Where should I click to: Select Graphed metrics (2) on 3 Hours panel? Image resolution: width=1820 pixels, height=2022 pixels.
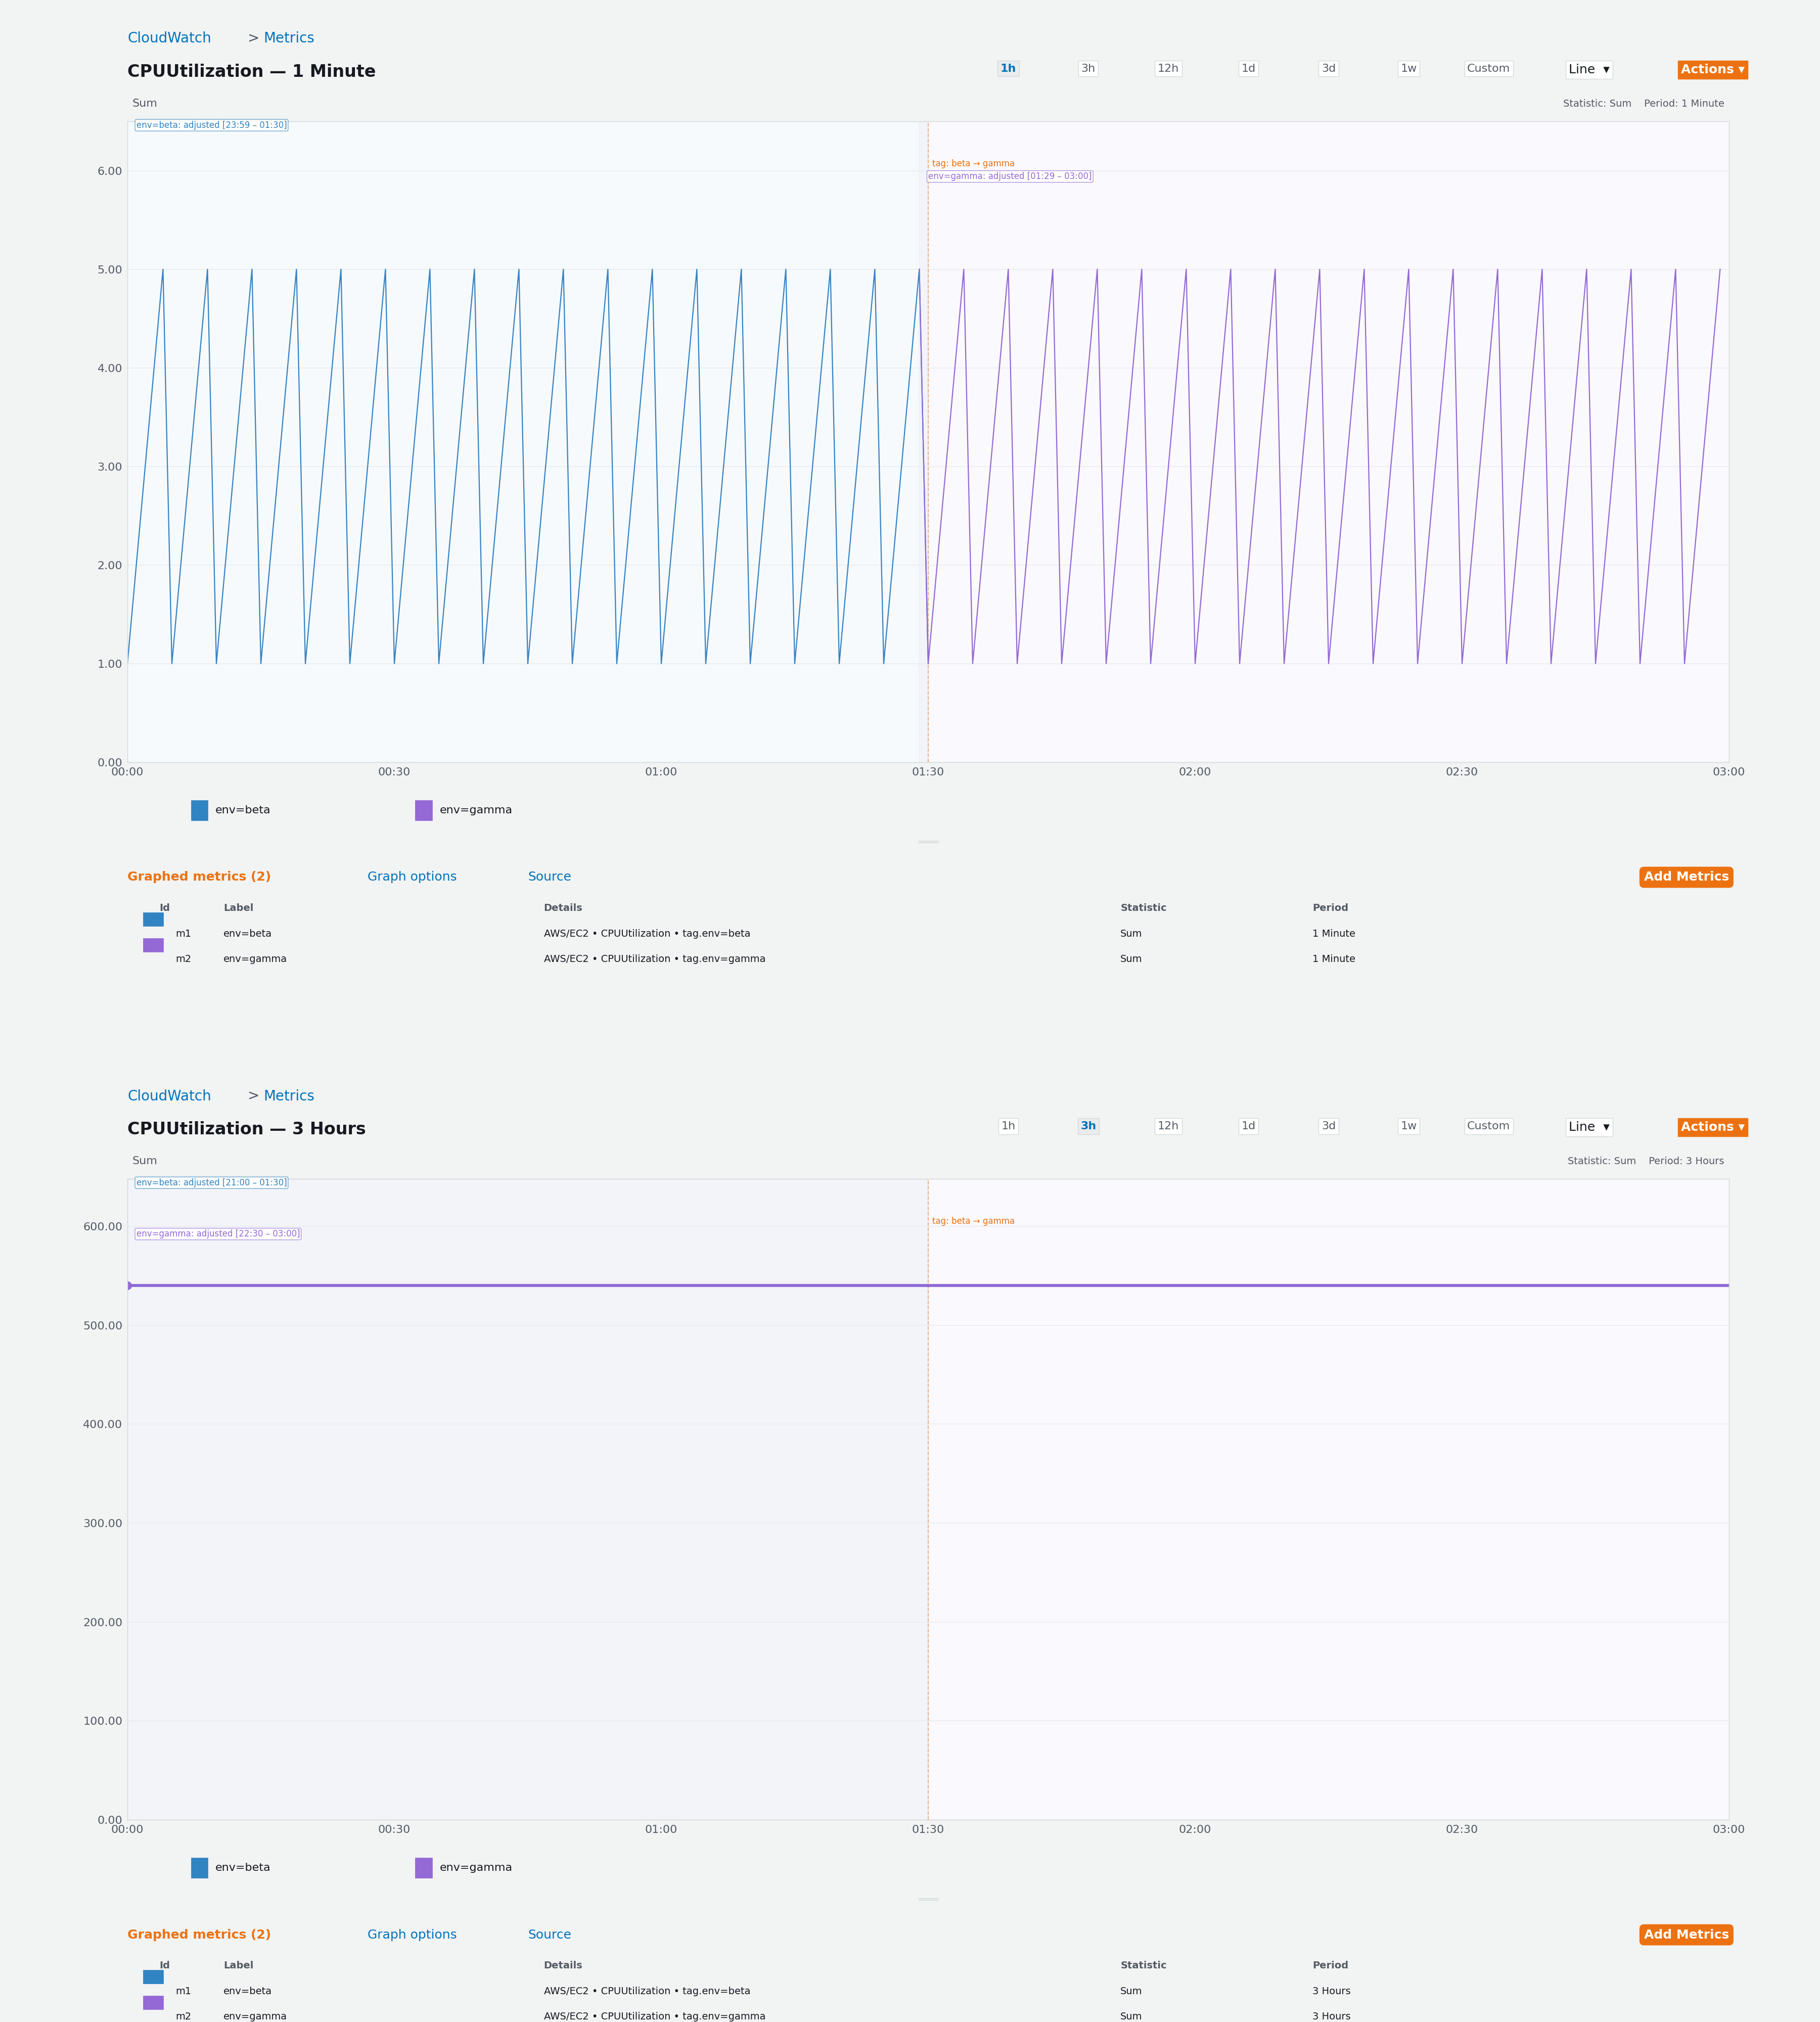(199, 1934)
